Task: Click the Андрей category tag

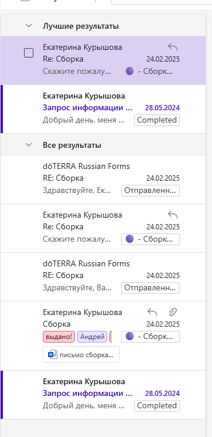Action: [x=92, y=337]
